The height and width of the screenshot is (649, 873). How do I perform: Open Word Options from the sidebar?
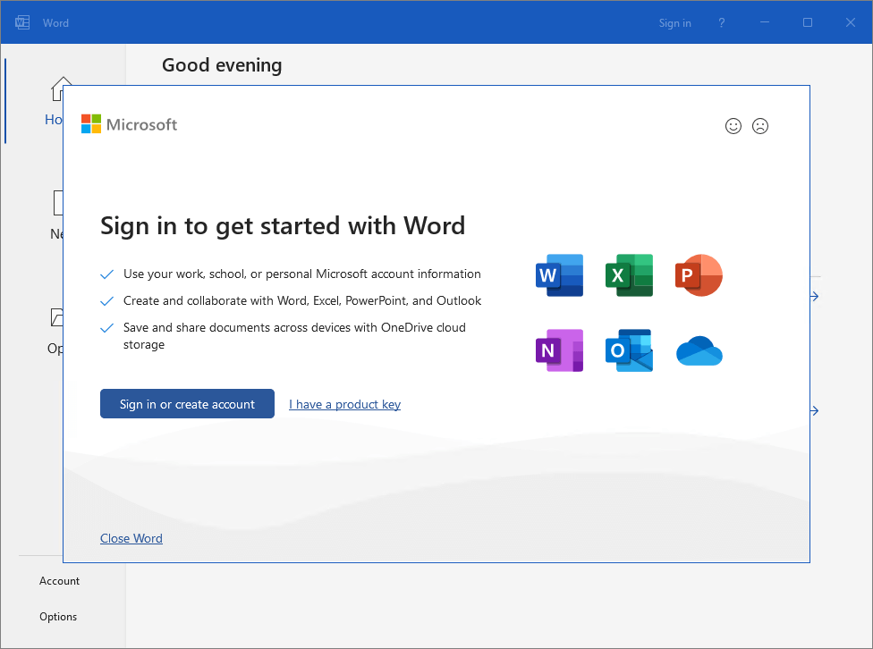58,617
